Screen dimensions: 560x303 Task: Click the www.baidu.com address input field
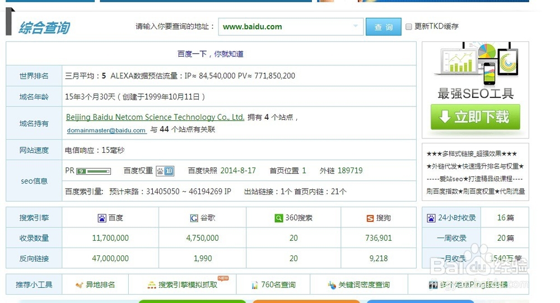[291, 27]
